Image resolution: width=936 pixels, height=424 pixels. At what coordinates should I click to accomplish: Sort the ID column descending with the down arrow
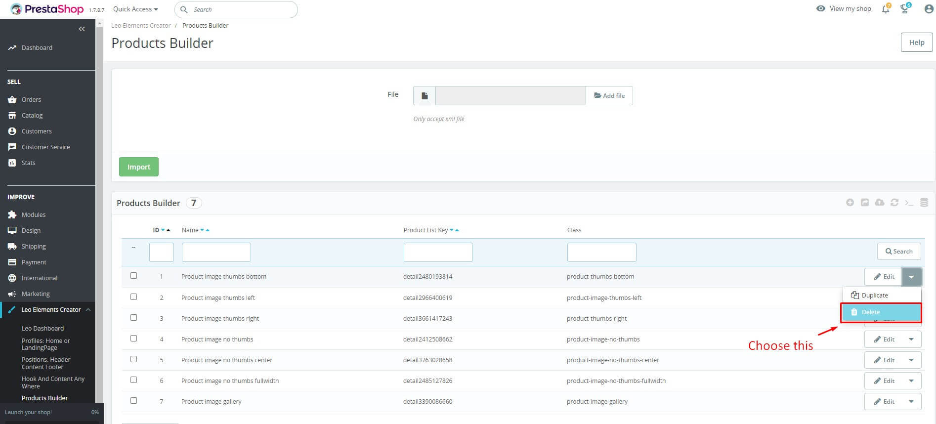click(163, 230)
